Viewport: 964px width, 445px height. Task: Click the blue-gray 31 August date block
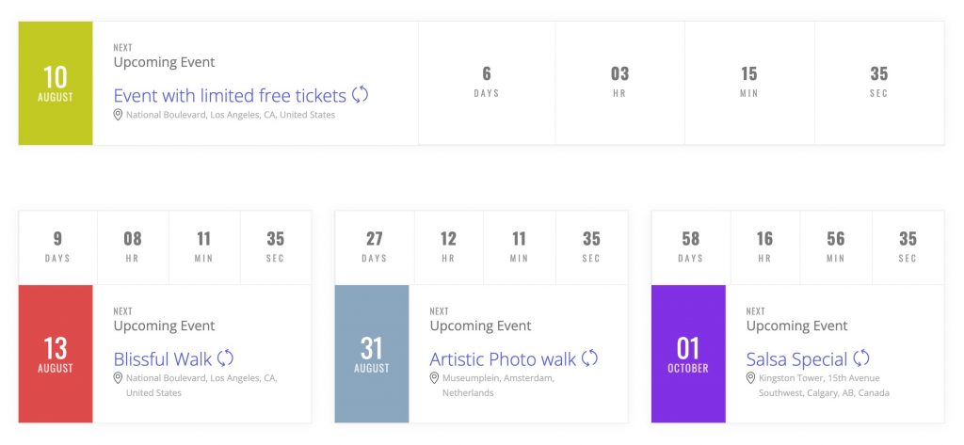point(372,354)
